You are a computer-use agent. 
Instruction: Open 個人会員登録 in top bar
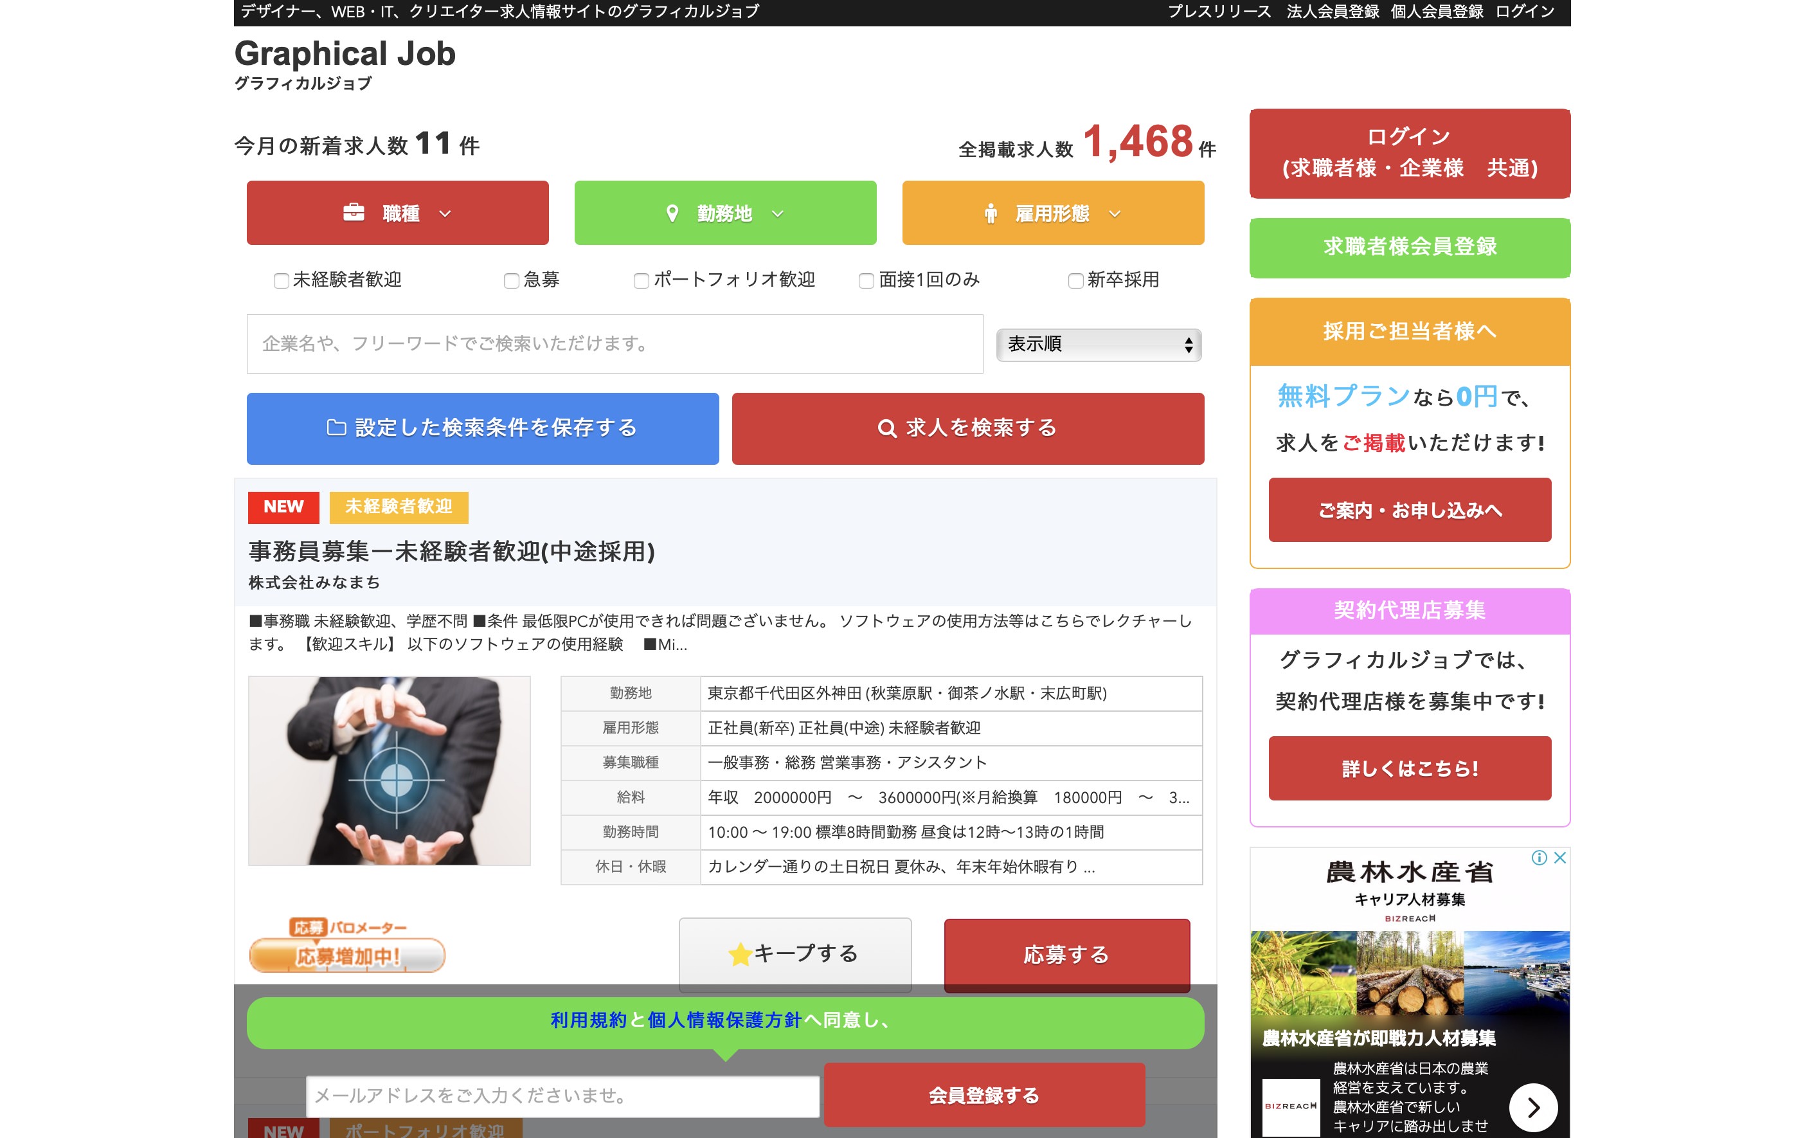click(x=1437, y=11)
